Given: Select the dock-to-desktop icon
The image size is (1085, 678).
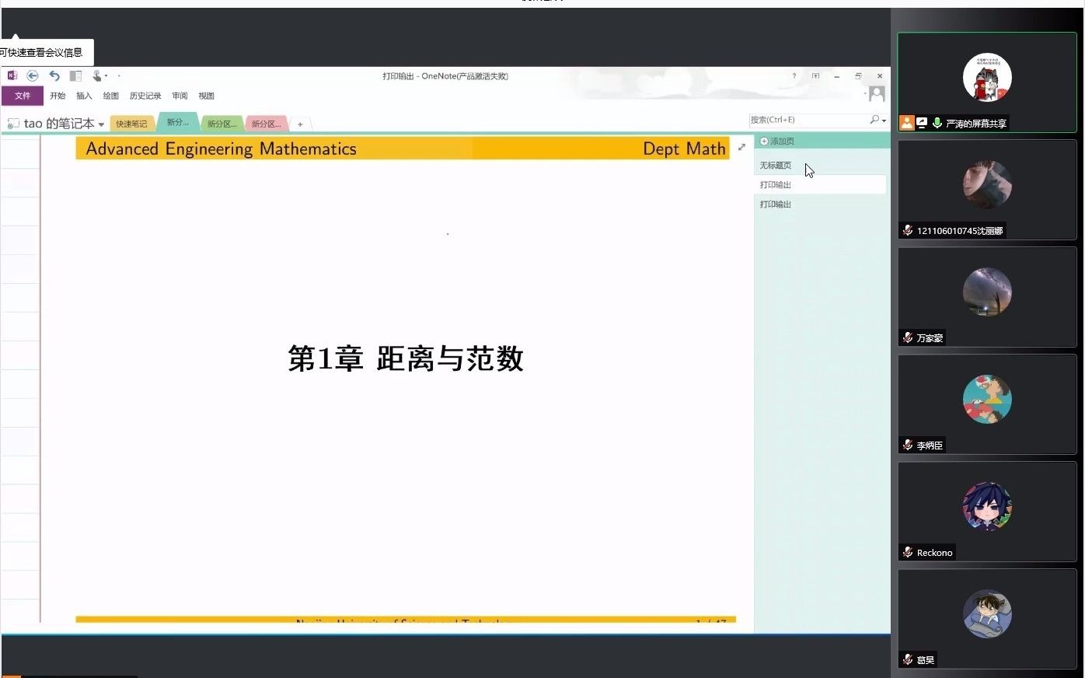Looking at the screenshot, I should click(815, 76).
